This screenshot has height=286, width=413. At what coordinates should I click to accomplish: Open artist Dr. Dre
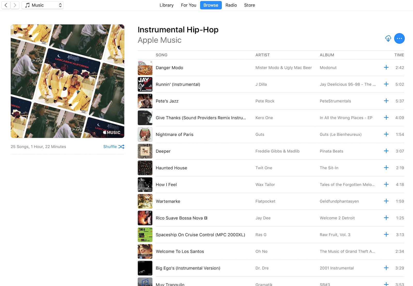pos(262,268)
